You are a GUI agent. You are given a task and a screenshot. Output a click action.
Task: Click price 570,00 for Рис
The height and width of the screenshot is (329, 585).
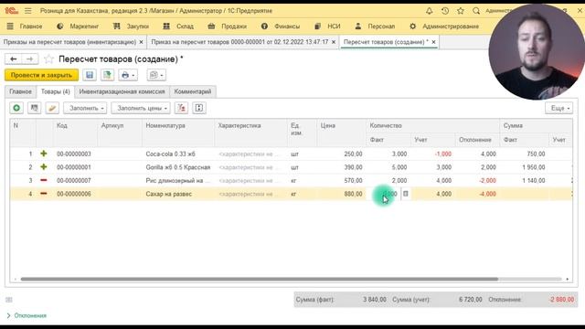[x=353, y=181]
